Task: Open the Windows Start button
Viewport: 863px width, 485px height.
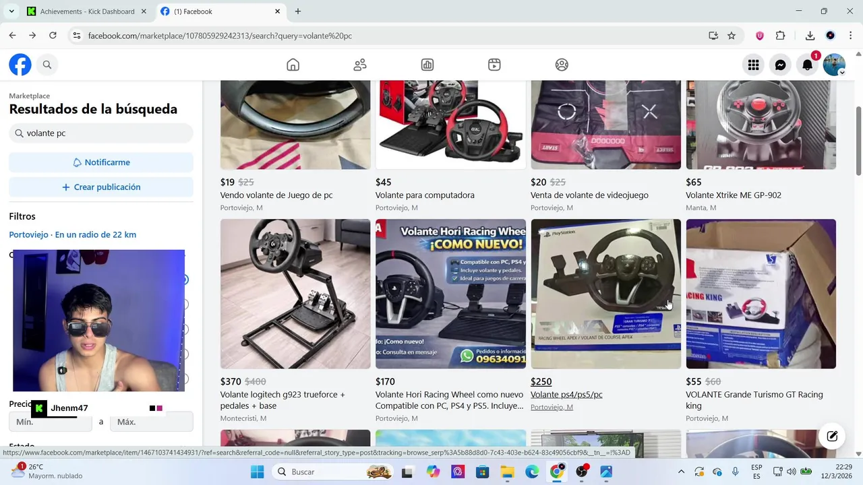Action: 258,472
